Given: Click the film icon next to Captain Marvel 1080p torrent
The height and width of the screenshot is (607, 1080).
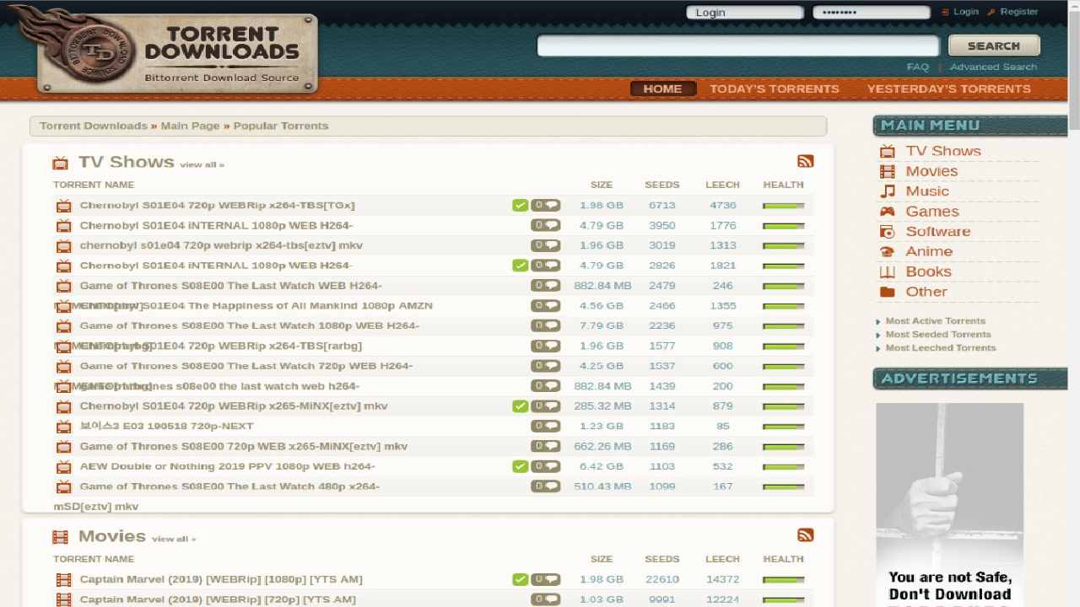Looking at the screenshot, I should click(64, 580).
